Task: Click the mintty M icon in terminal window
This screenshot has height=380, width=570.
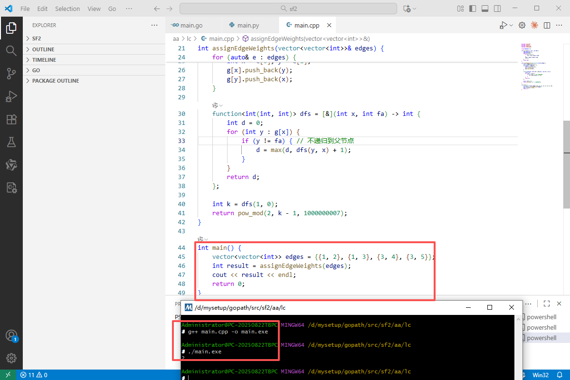Action: pos(189,307)
